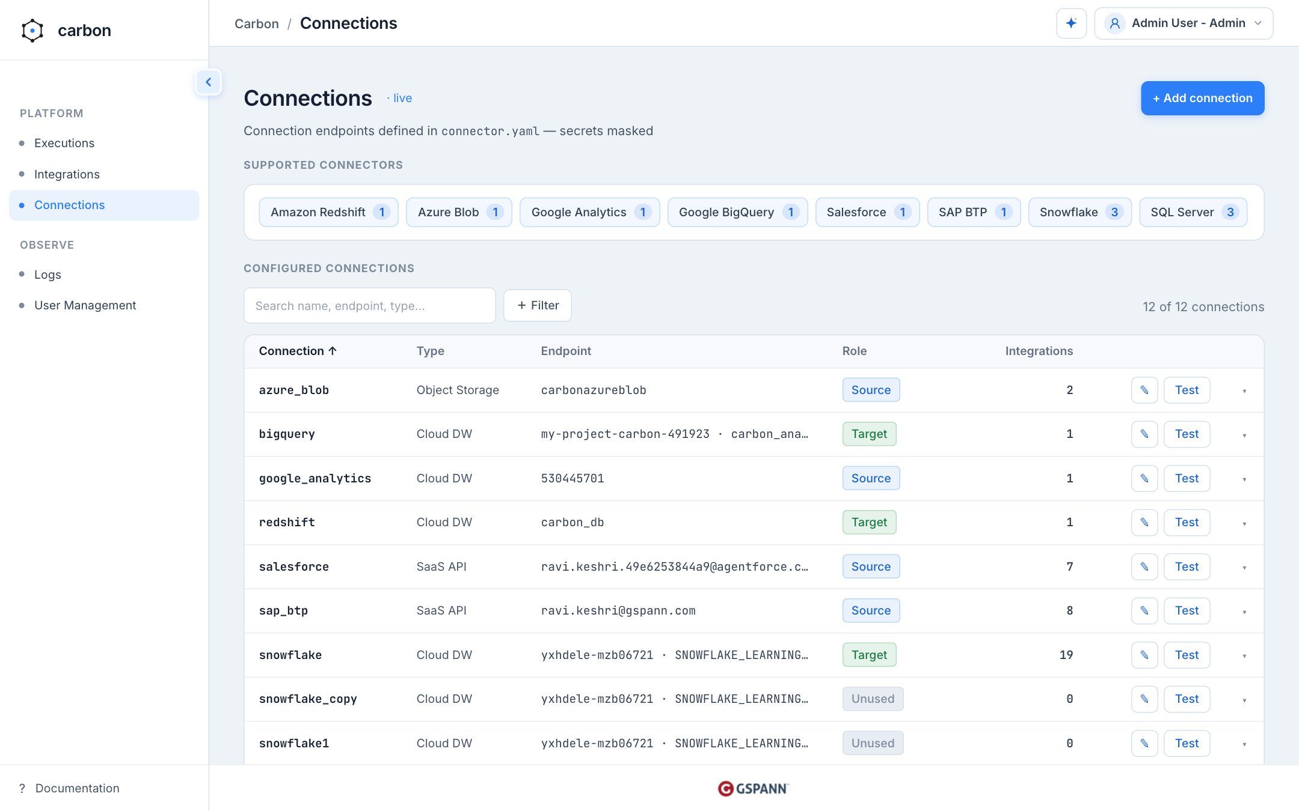Screen dimensions: 1299x811
Task: Edit the salesforce connection pencil icon
Action: pos(1144,567)
